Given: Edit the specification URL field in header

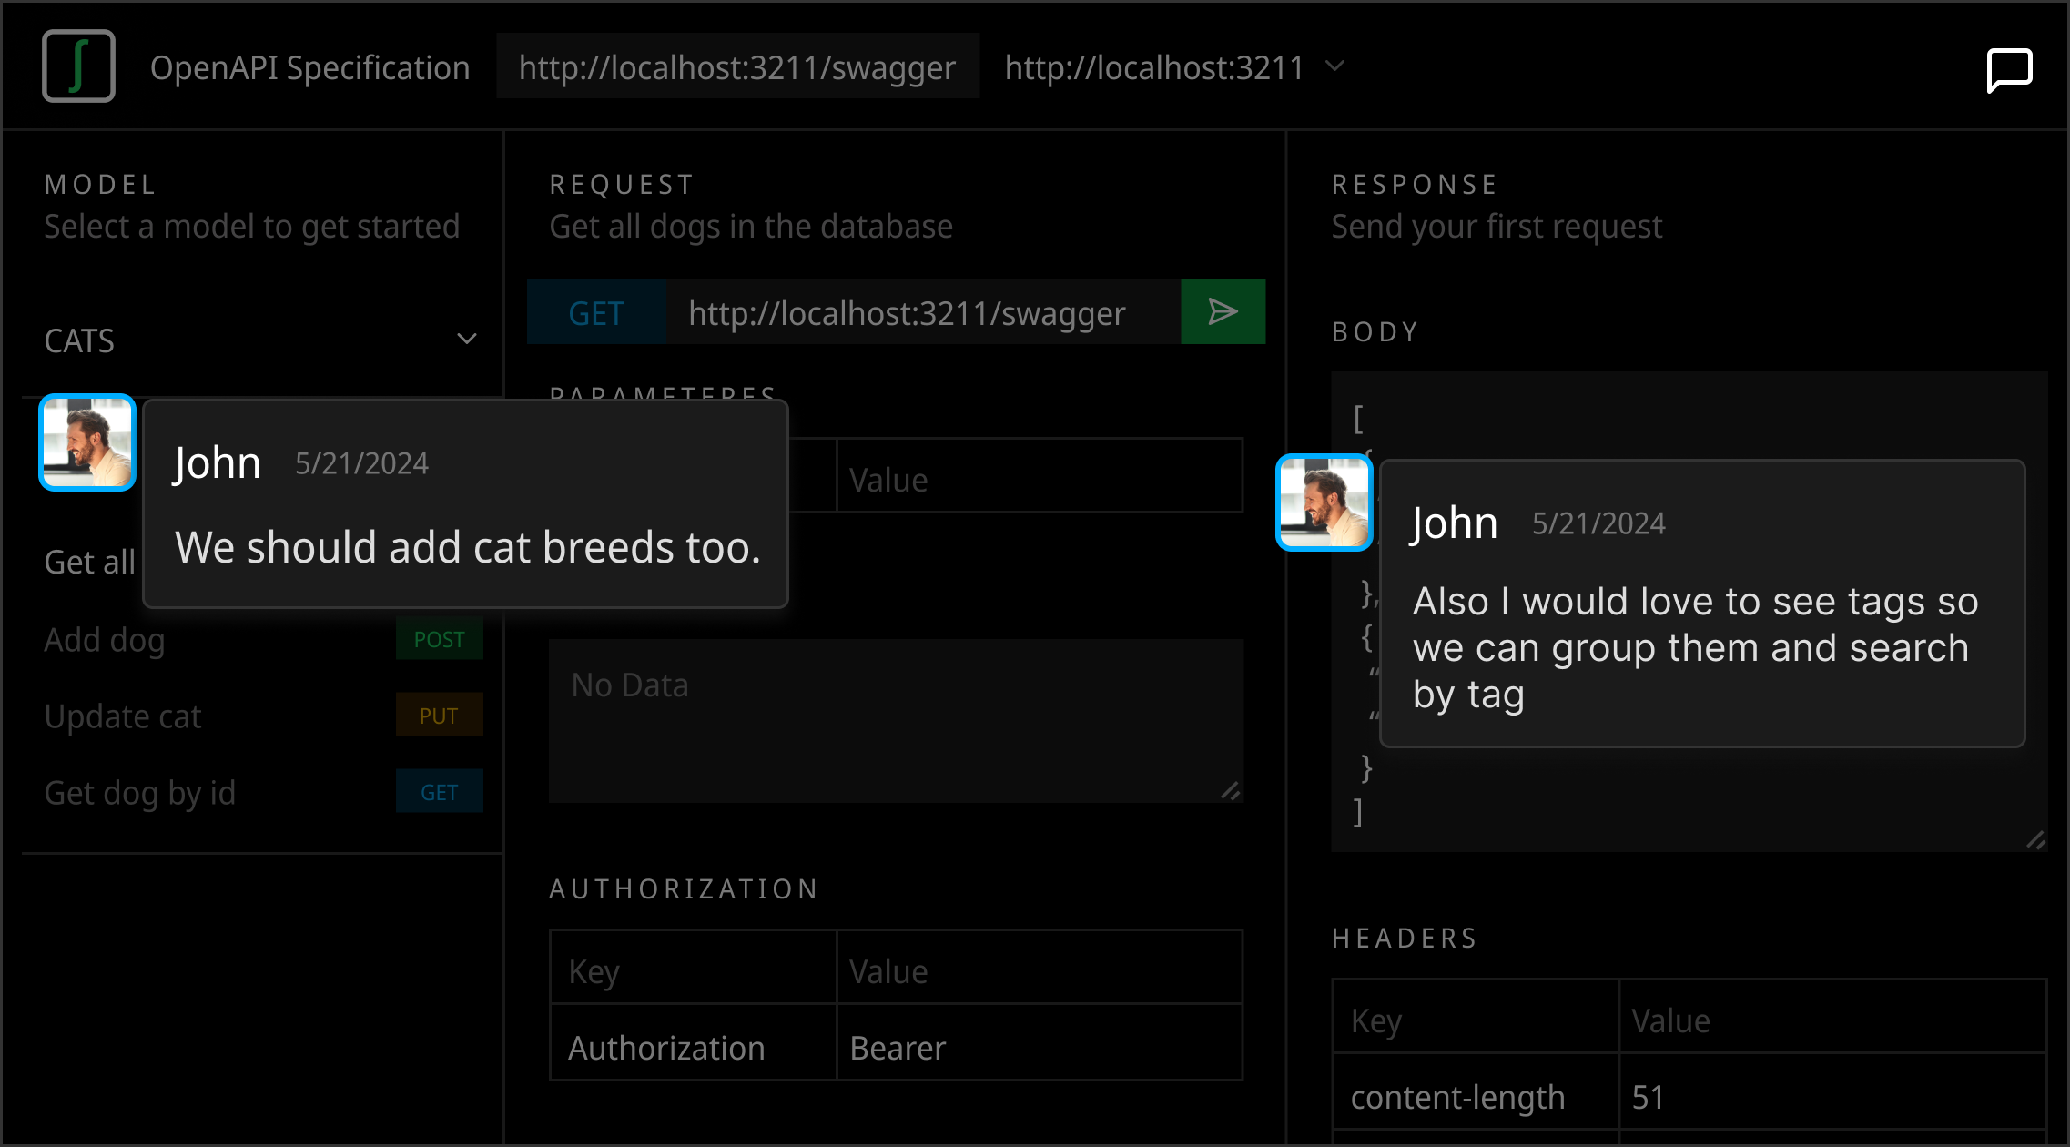Looking at the screenshot, I should [737, 66].
